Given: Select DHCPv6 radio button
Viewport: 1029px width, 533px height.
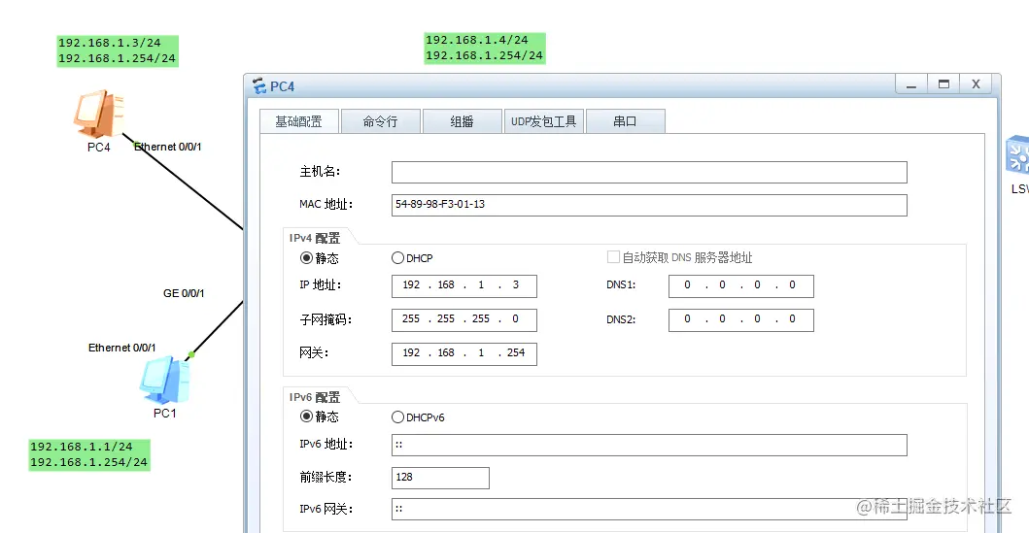Looking at the screenshot, I should [x=397, y=416].
